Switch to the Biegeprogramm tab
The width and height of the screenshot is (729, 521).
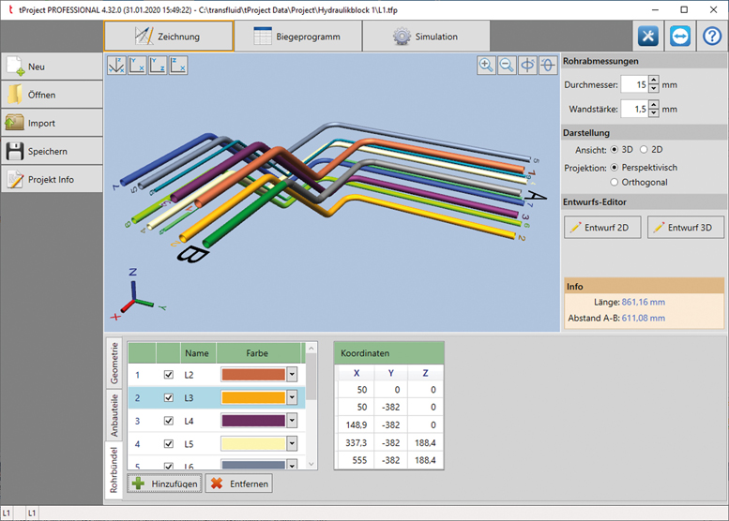click(x=296, y=37)
